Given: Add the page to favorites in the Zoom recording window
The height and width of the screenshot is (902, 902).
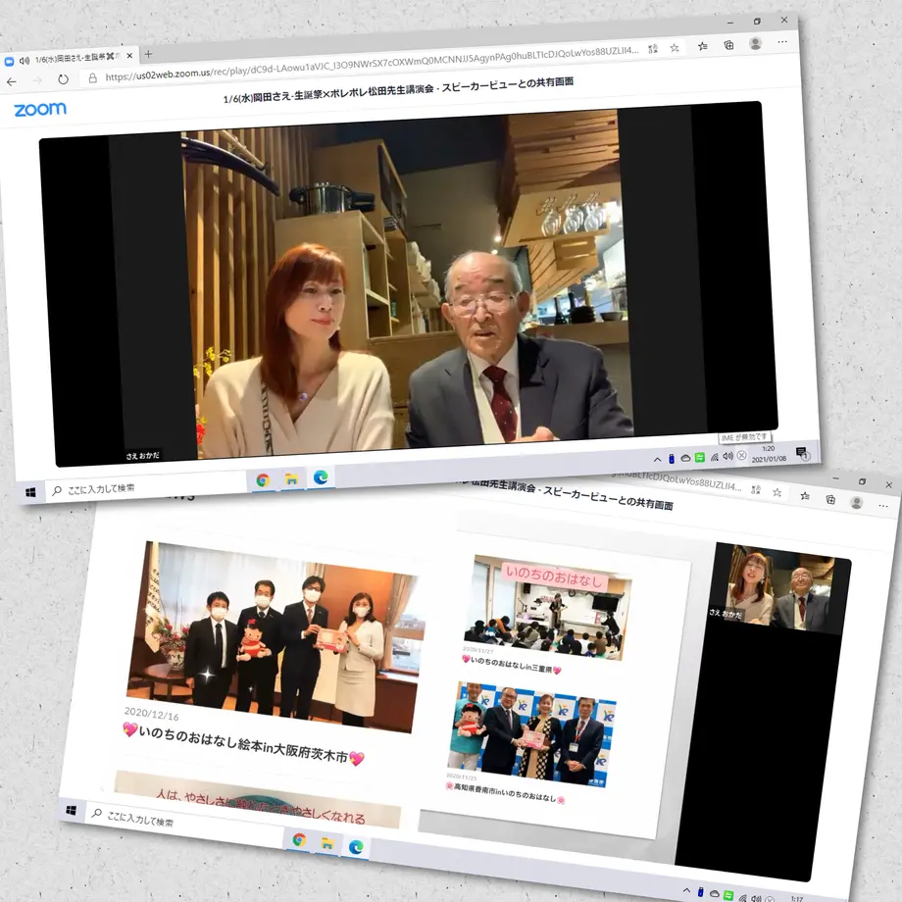Looking at the screenshot, I should pyautogui.click(x=675, y=48).
